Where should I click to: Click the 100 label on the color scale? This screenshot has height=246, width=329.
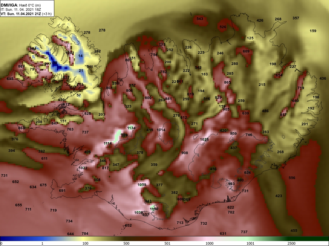pyautogui.click(x=86, y=243)
